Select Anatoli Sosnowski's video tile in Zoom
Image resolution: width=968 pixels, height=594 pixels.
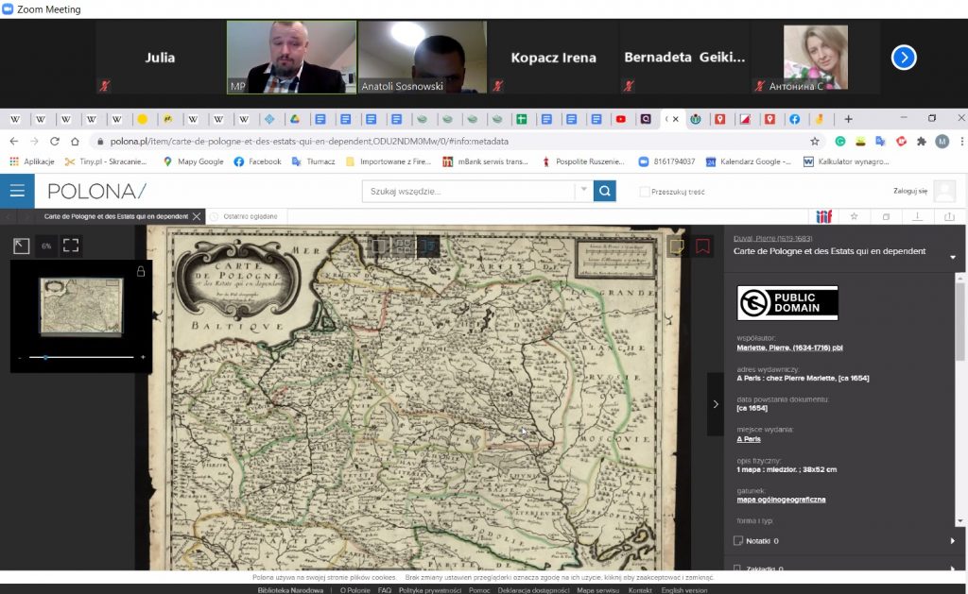pyautogui.click(x=423, y=58)
